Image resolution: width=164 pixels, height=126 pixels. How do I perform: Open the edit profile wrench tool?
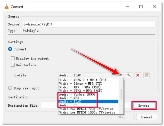click(x=129, y=75)
